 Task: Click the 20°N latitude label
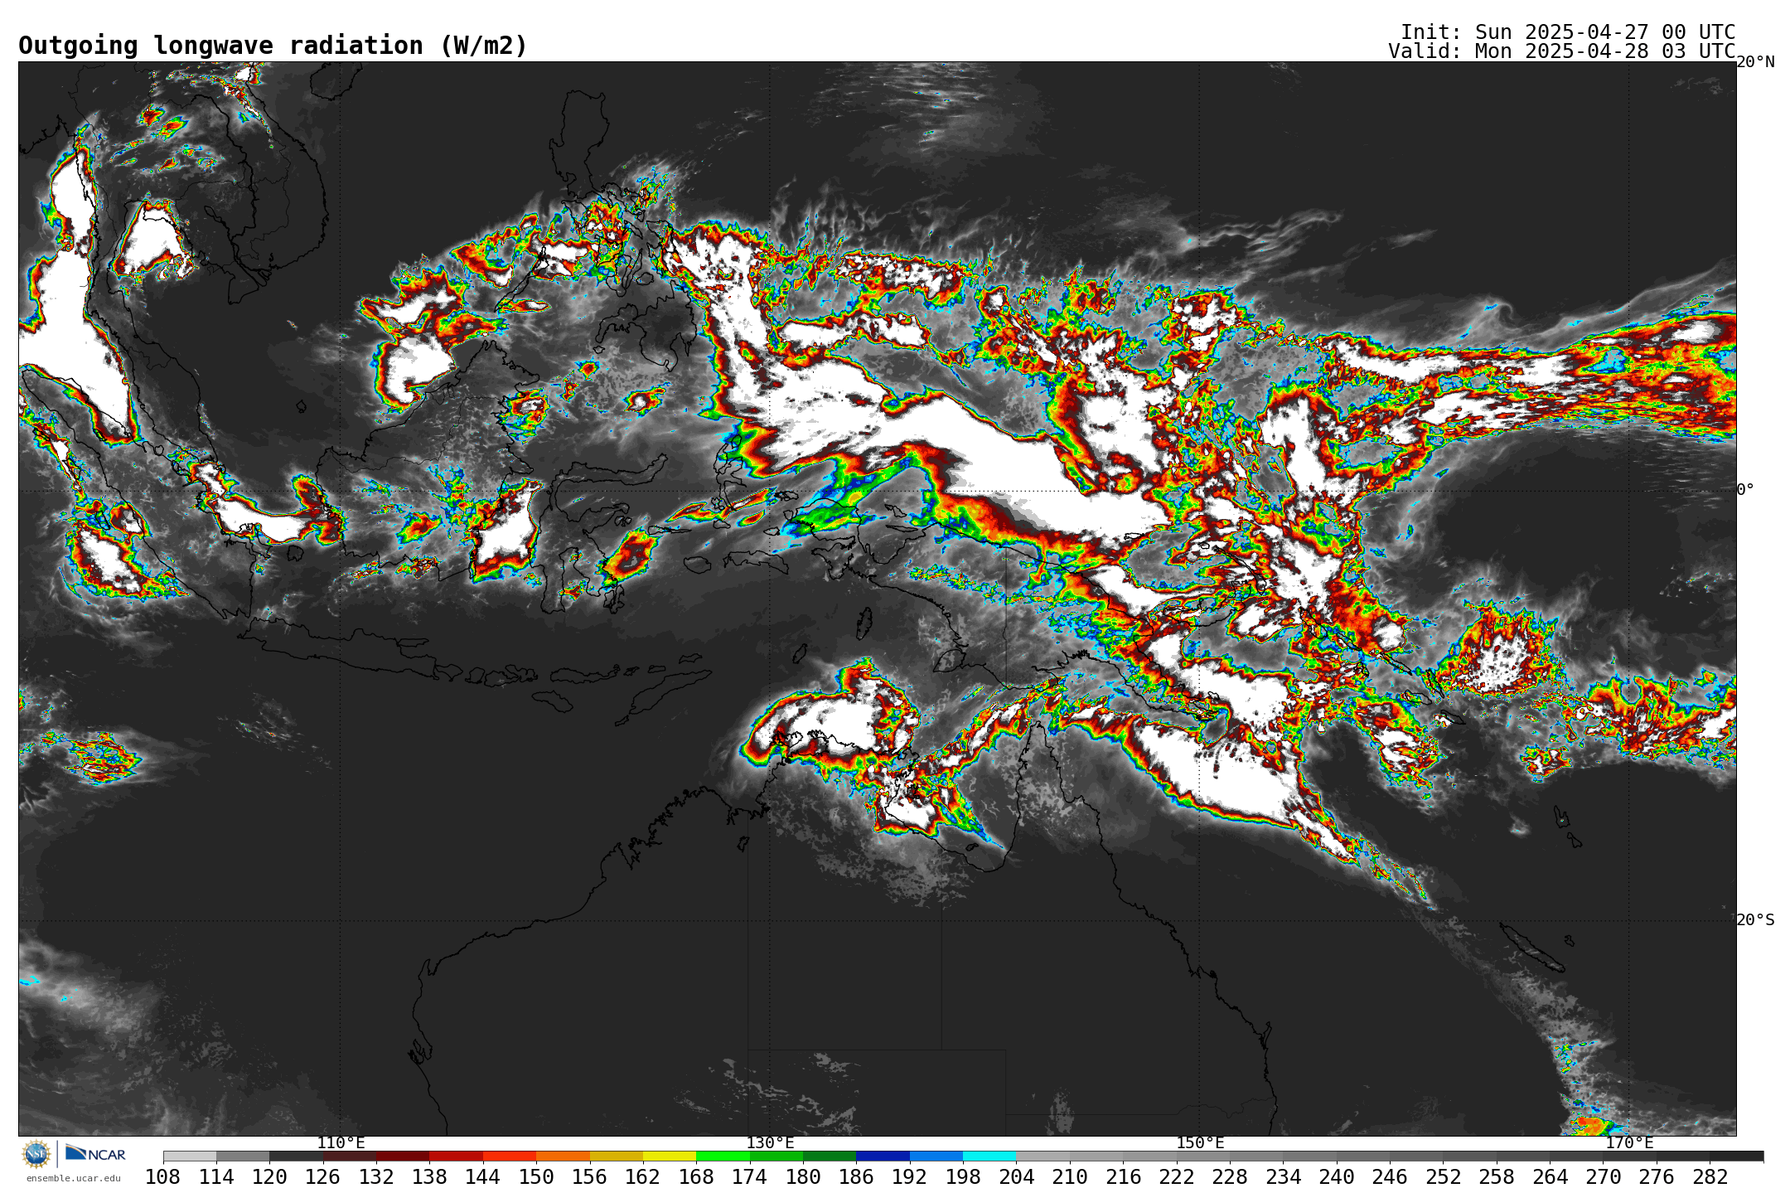point(1755,62)
